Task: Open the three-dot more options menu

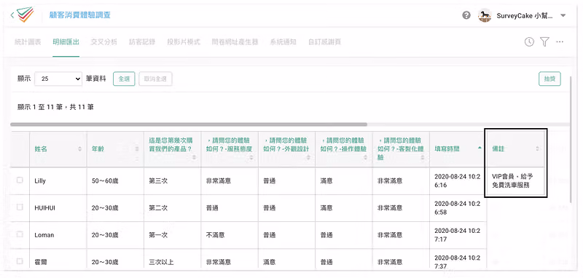Action: 560,42
